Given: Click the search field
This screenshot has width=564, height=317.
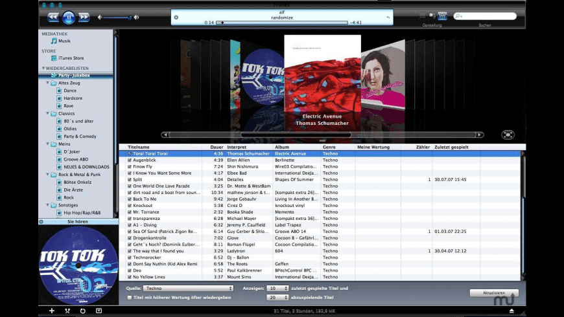Looking at the screenshot, I should 485,16.
